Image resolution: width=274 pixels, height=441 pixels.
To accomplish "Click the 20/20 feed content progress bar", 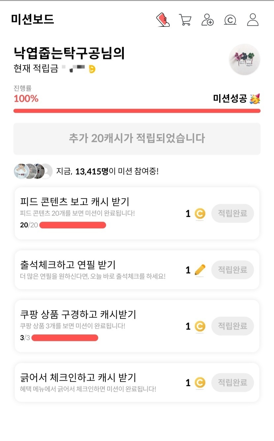I will coord(73,225).
